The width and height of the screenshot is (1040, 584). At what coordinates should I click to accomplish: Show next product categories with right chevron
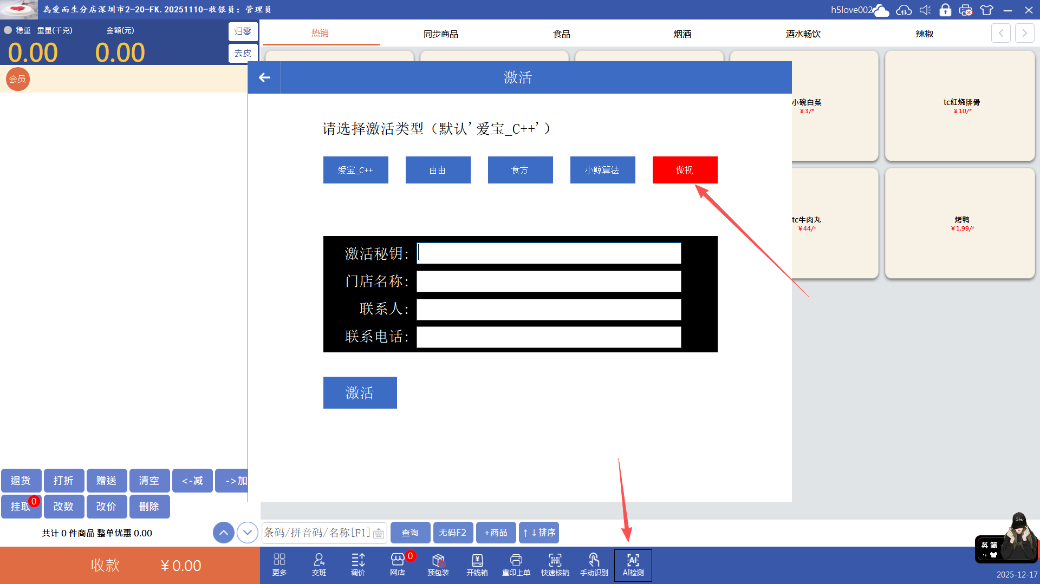[1024, 33]
